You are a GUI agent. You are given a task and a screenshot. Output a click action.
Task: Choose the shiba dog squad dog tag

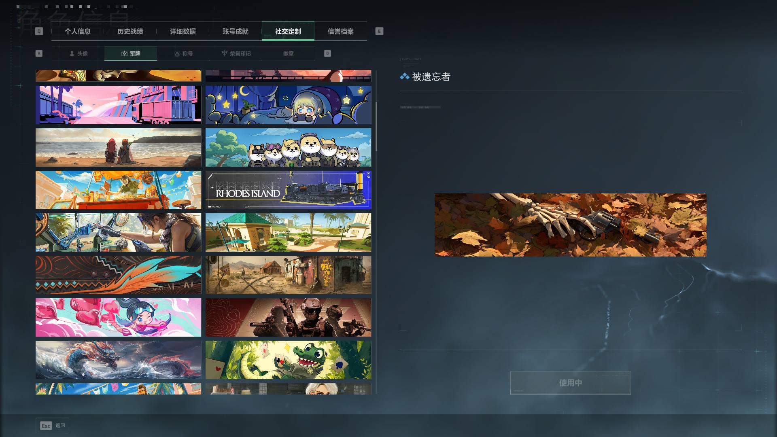288,147
